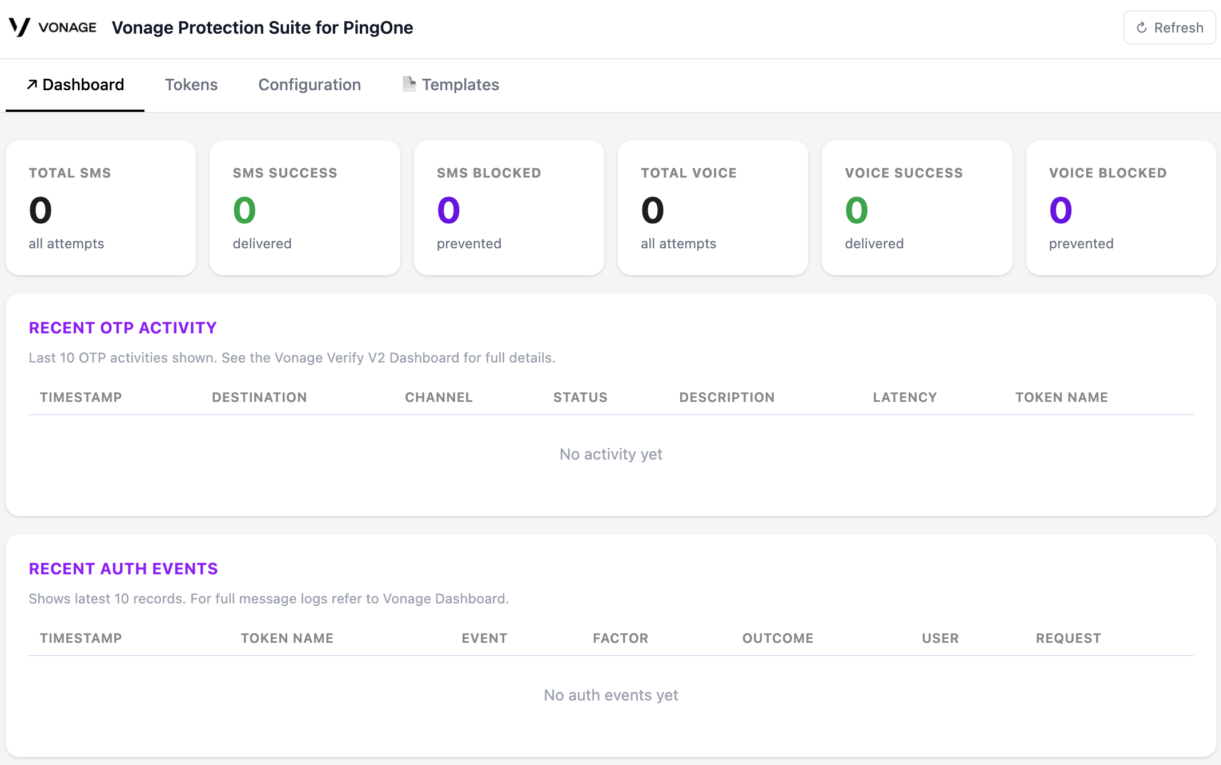Click the Vonage Protection Suite for PingOne title
This screenshot has height=765, width=1221.
(x=262, y=27)
